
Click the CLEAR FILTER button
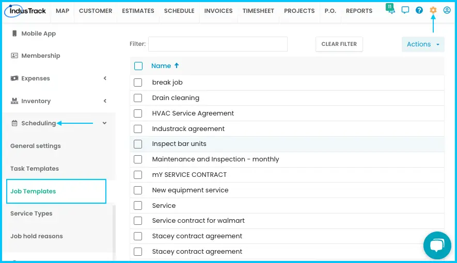[x=339, y=44]
